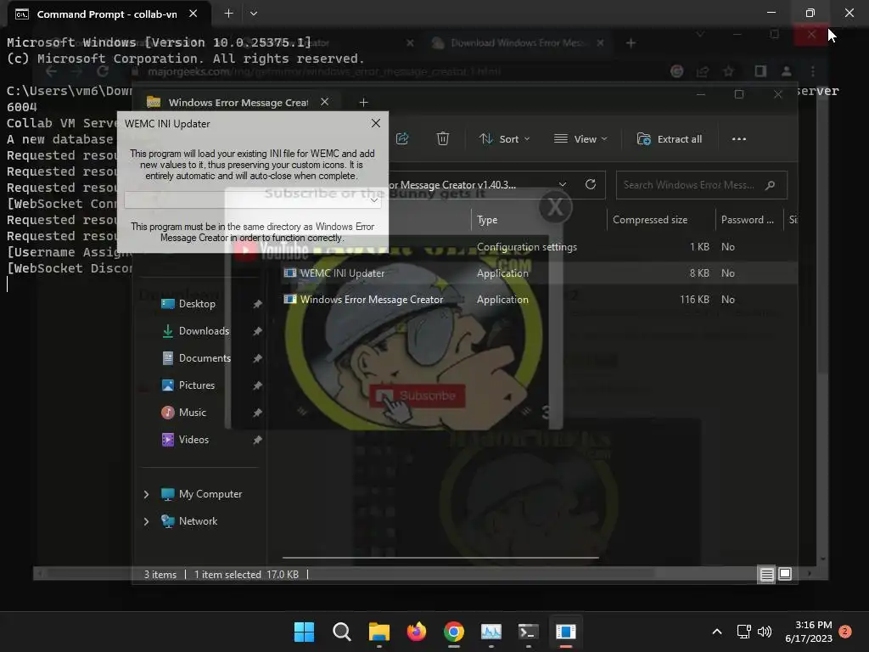869x652 pixels.
Task: Dismiss the Subscribe popup with X button
Action: click(555, 207)
